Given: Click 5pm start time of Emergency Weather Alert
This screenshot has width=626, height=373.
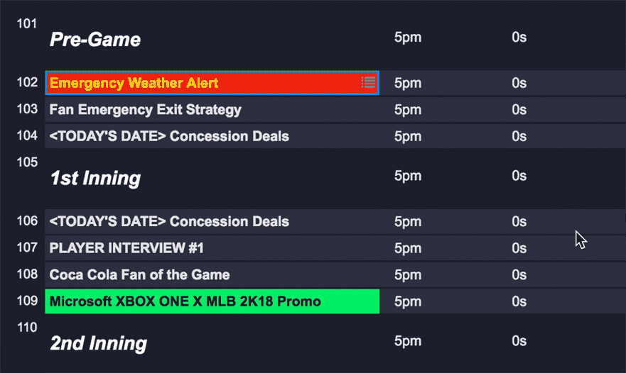Looking at the screenshot, I should [408, 83].
